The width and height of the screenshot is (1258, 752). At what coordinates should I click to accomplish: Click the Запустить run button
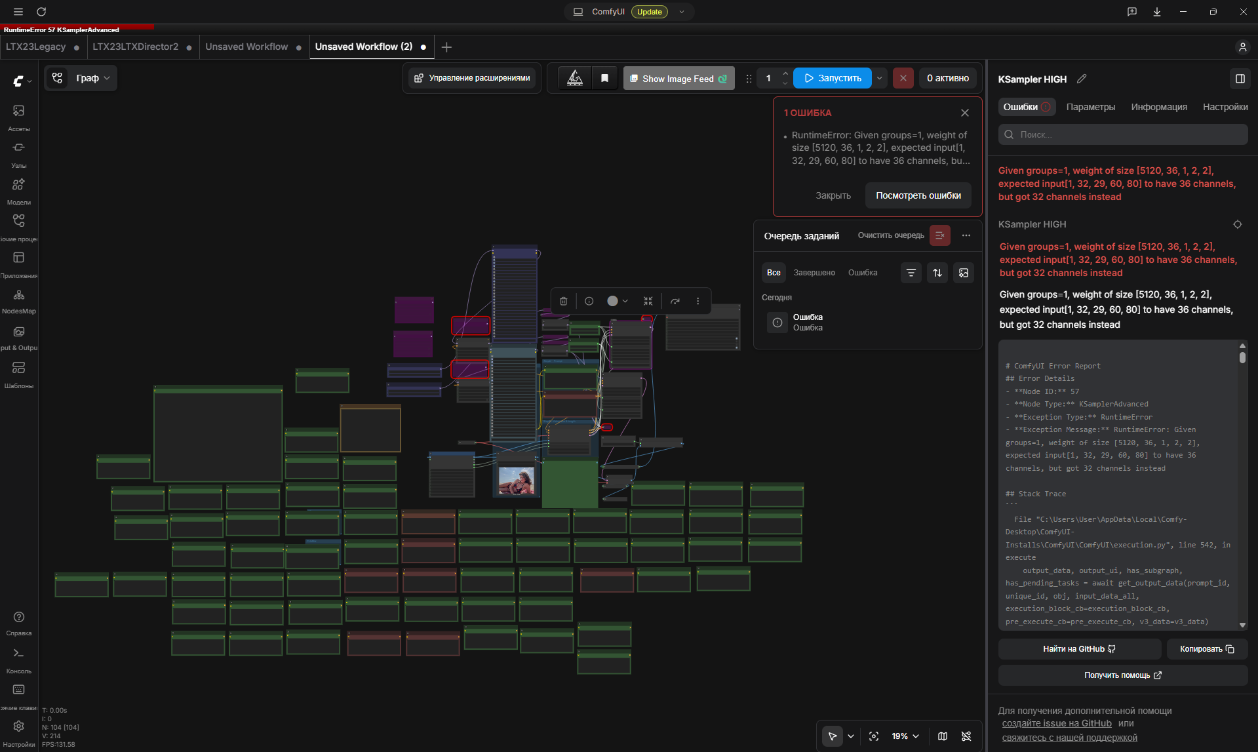[x=833, y=78]
